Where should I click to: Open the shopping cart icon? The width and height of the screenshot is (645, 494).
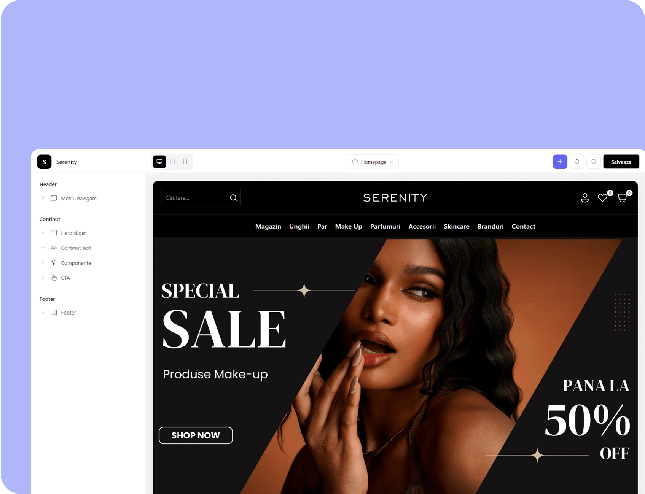622,198
